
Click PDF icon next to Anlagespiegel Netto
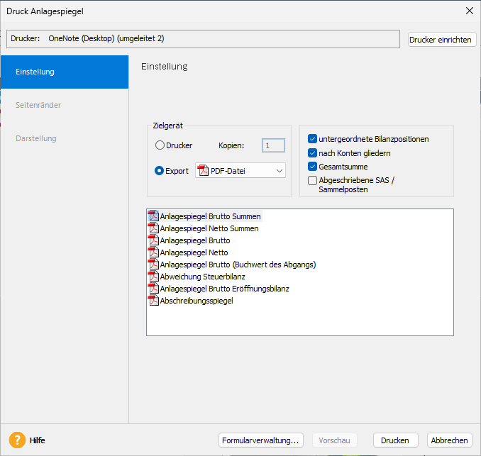tap(153, 252)
